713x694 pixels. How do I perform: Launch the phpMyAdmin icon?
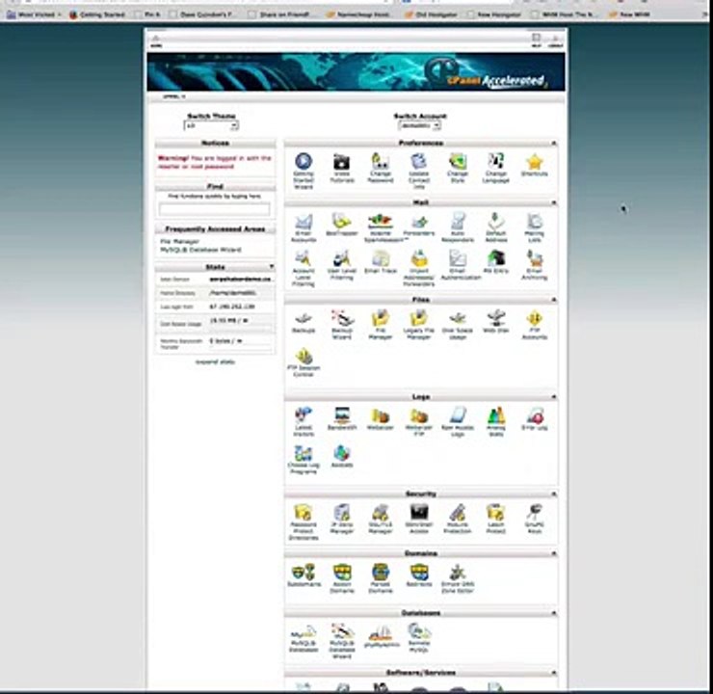tap(381, 632)
